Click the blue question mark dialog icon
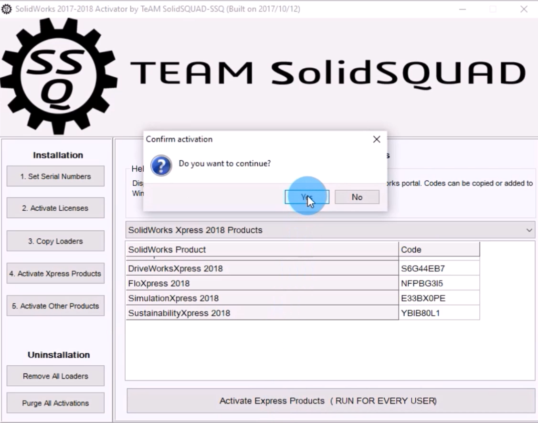 pos(161,165)
